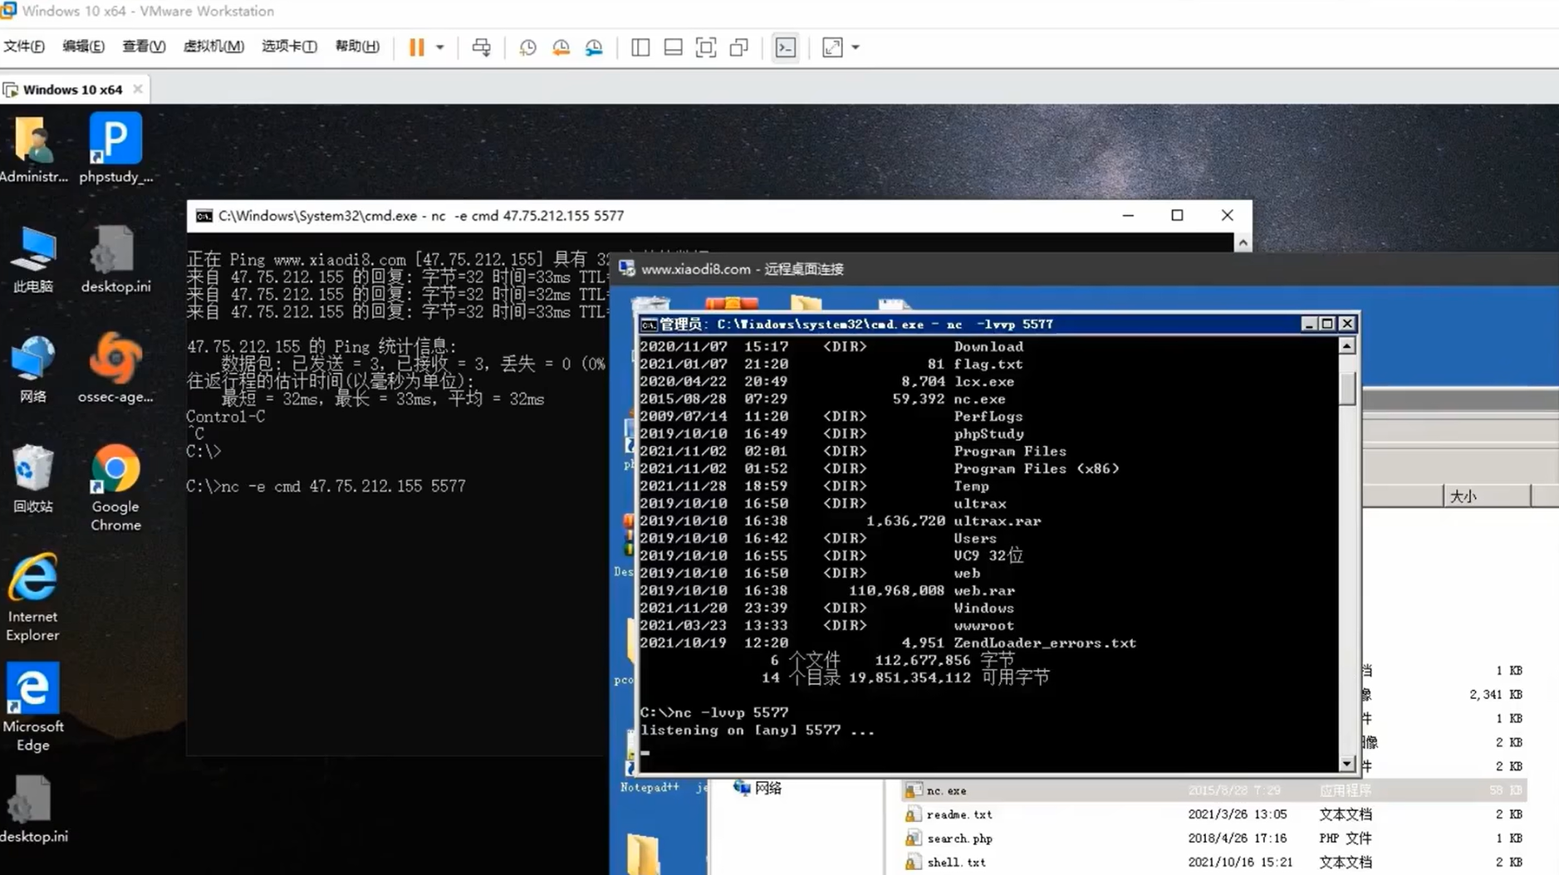Open the 虚拟机(M) menu

click(213, 46)
